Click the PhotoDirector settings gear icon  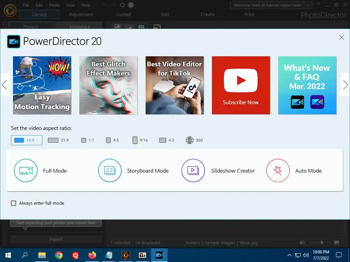pyautogui.click(x=122, y=5)
